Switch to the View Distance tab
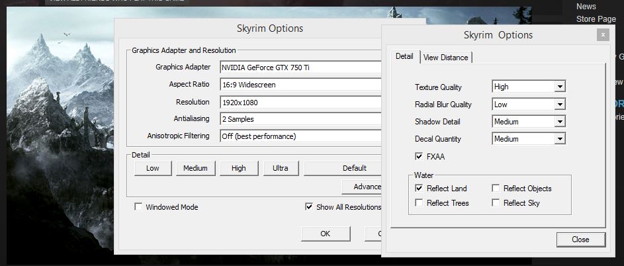The width and height of the screenshot is (624, 266). tap(446, 58)
